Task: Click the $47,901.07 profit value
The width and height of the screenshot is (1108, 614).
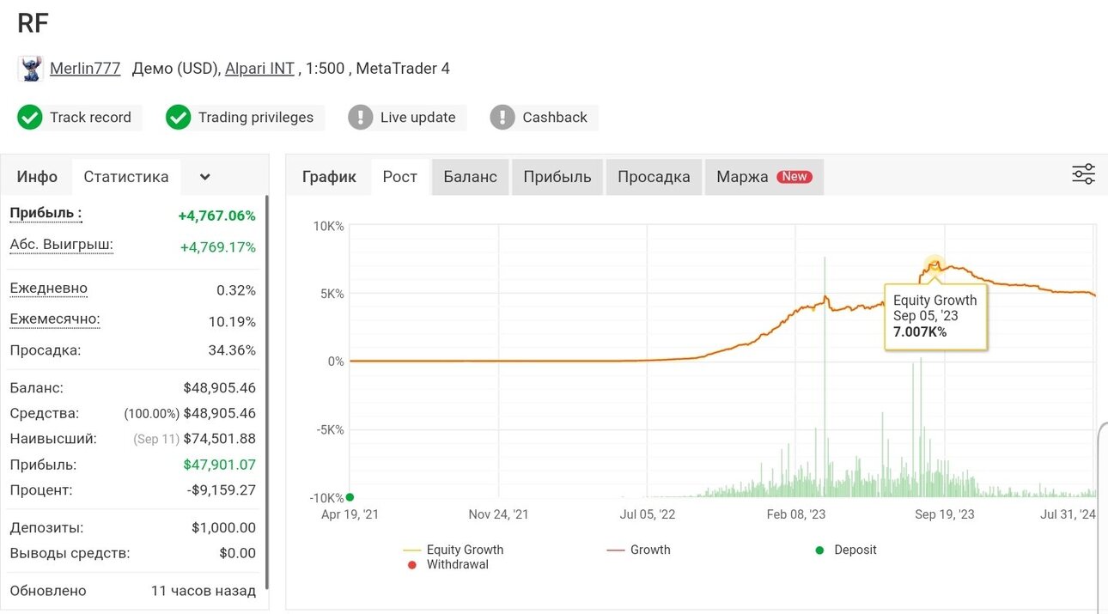Action: [x=219, y=465]
